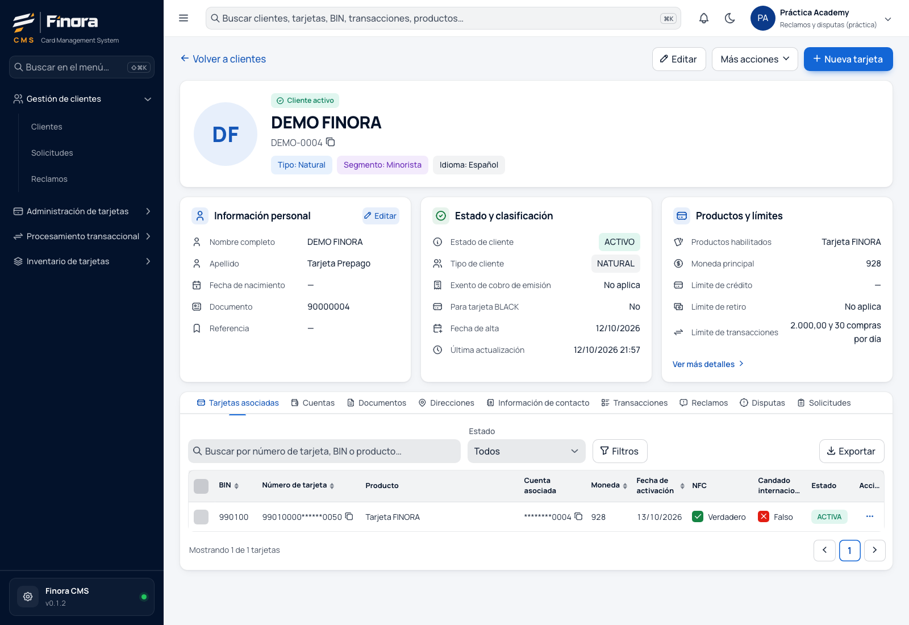Click Ver más detalles link

708,364
